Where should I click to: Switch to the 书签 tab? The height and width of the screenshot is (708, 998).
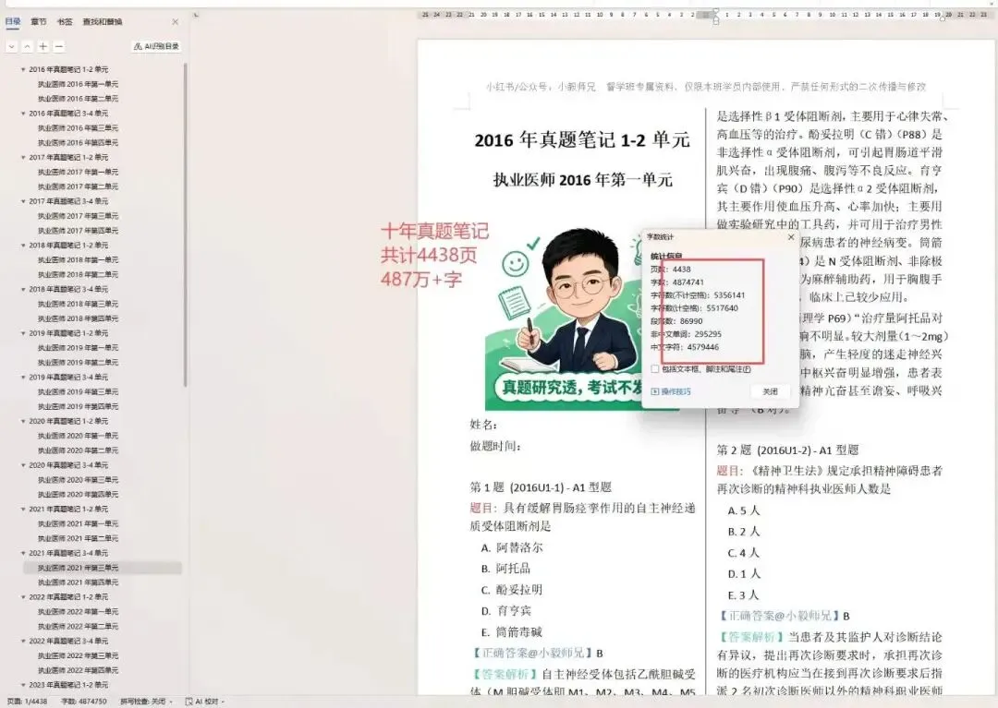pyautogui.click(x=65, y=21)
